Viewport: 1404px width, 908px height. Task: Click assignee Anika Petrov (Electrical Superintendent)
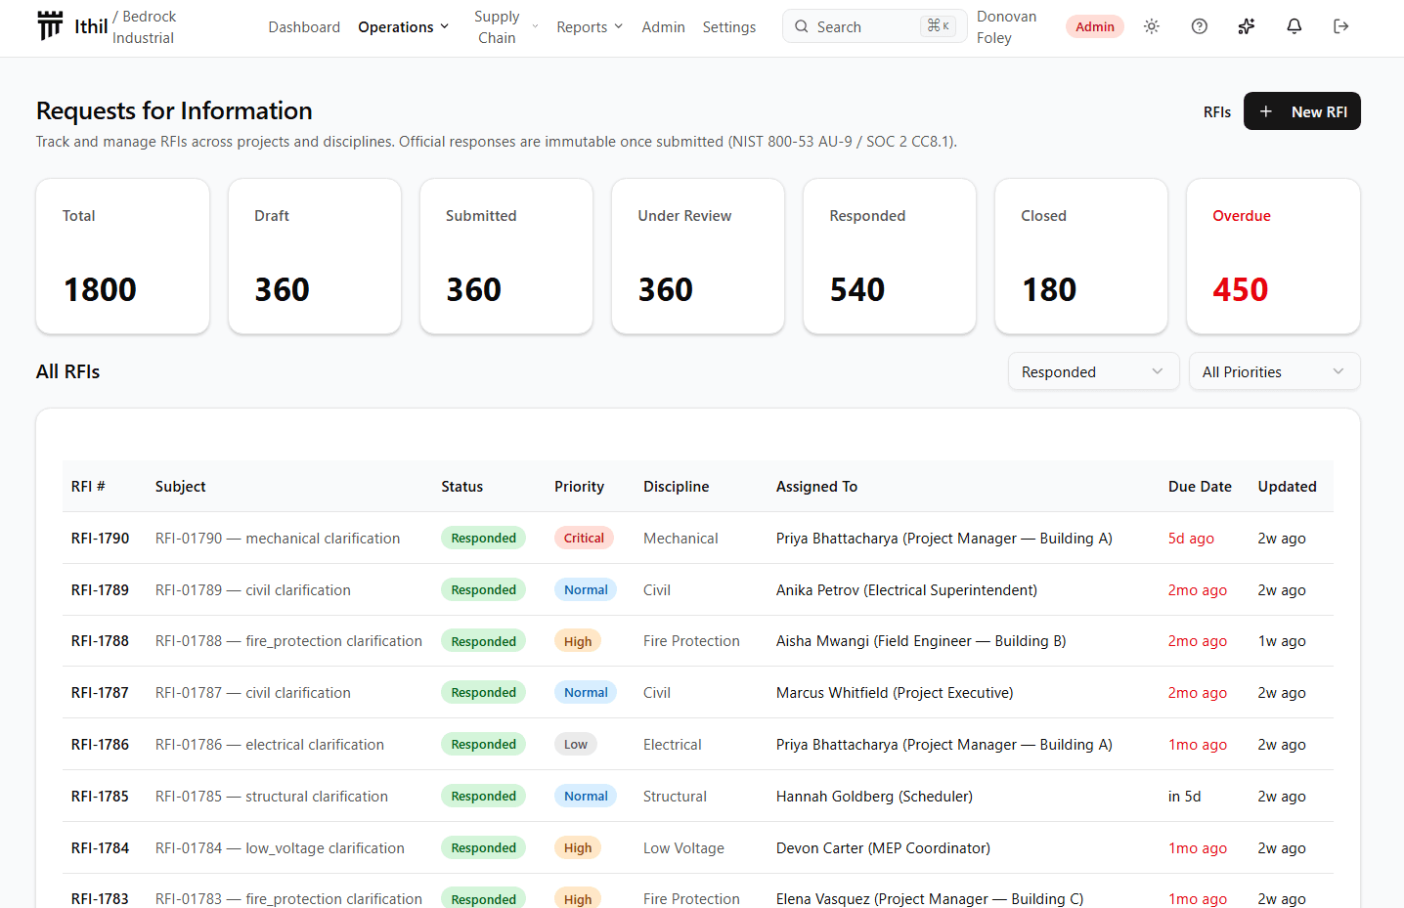906,590
